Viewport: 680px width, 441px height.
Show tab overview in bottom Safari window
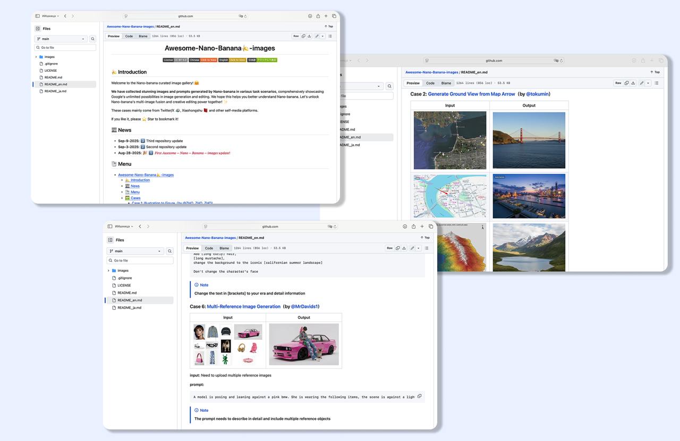tap(431, 227)
